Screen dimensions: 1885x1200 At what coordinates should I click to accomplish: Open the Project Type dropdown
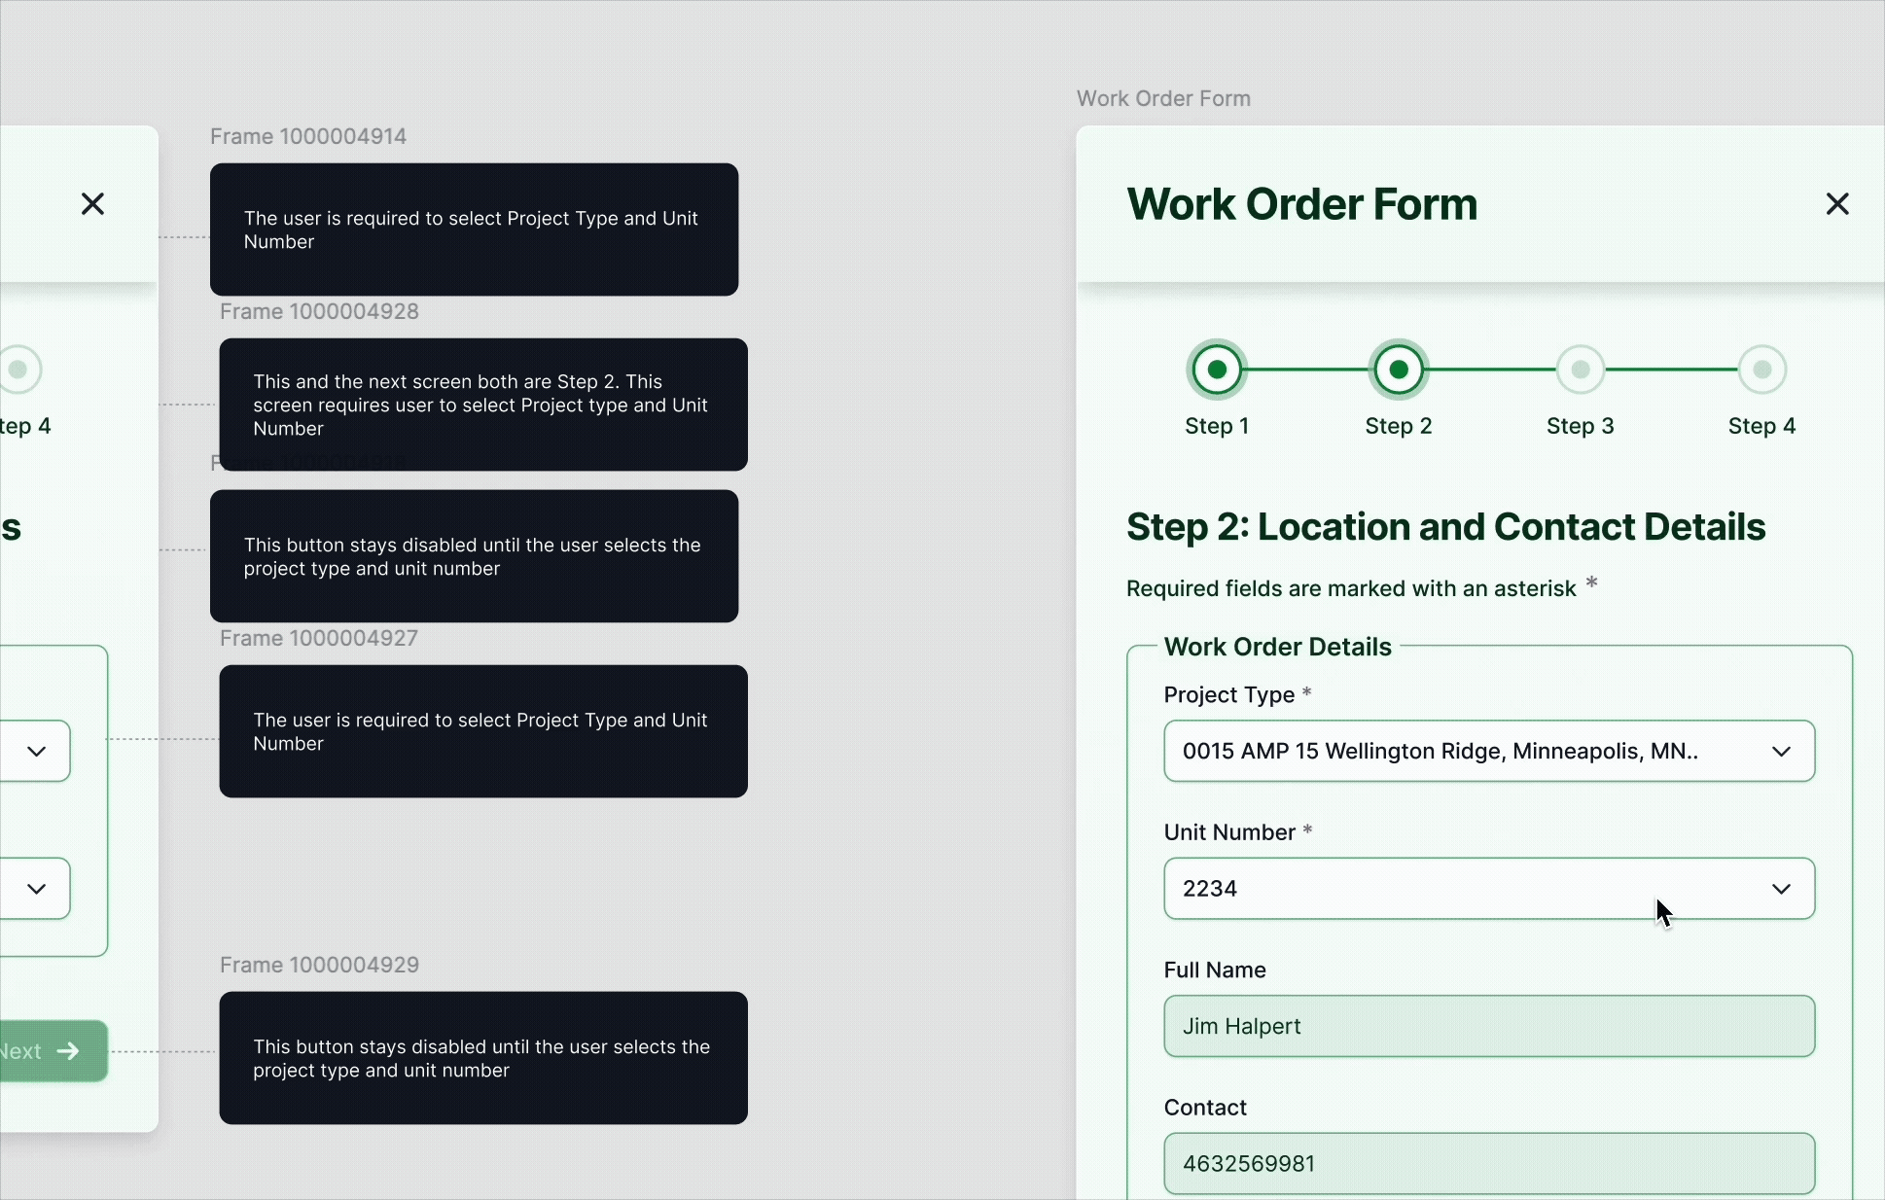(1489, 751)
